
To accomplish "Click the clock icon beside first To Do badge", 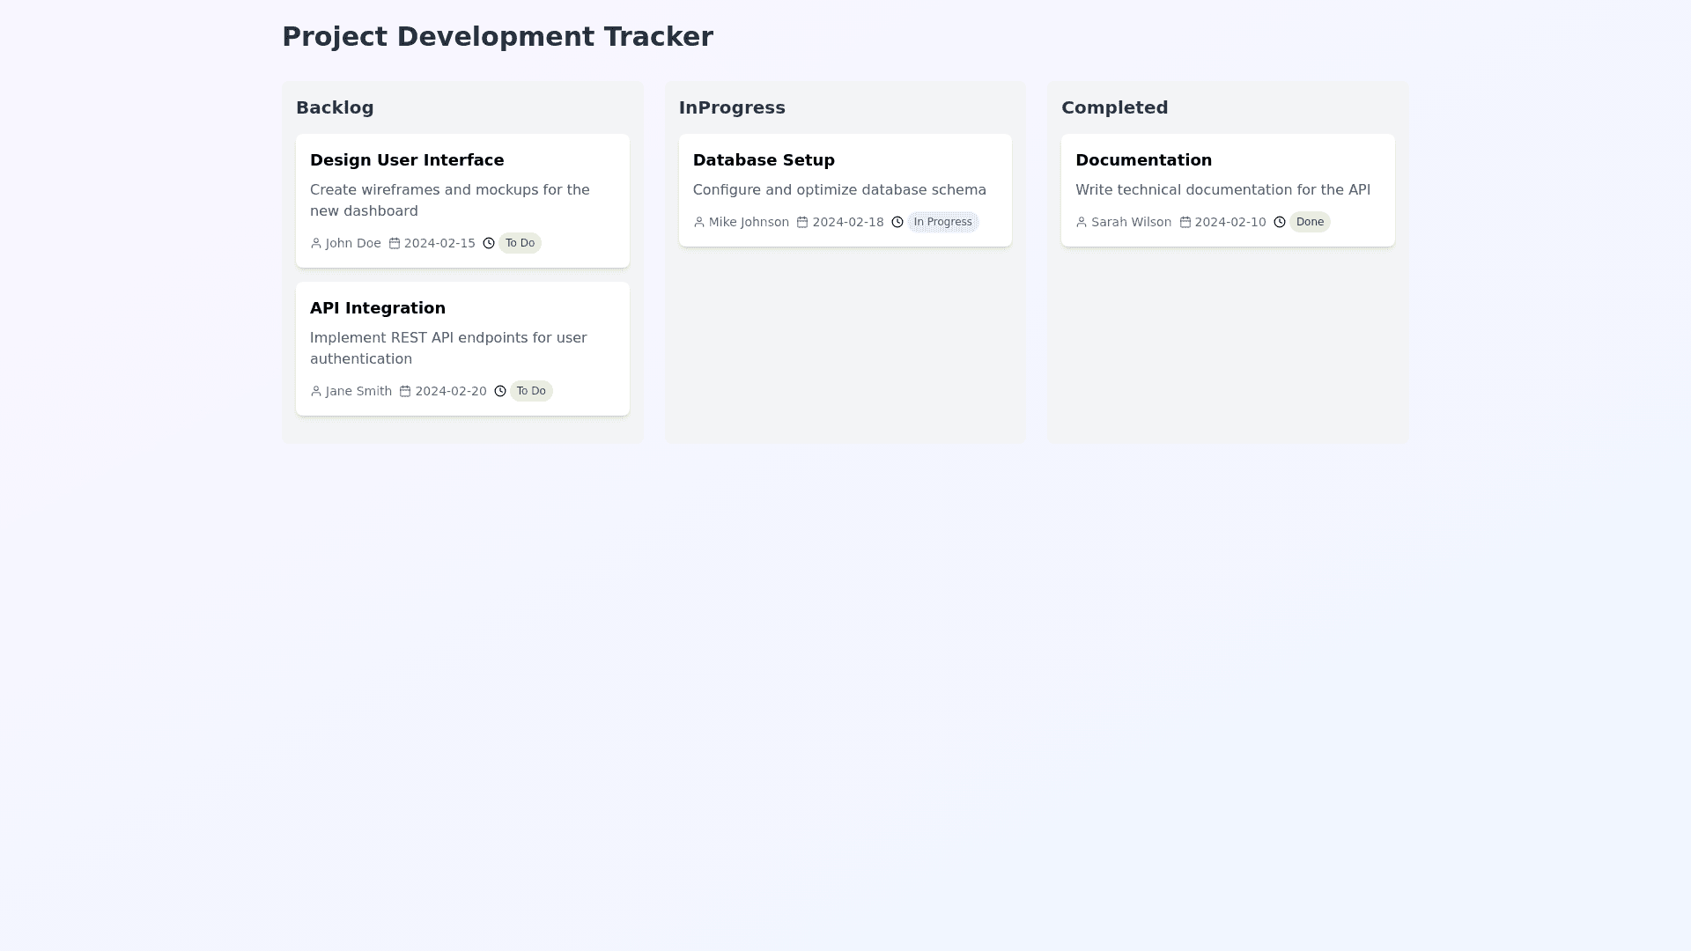I will click(x=489, y=243).
